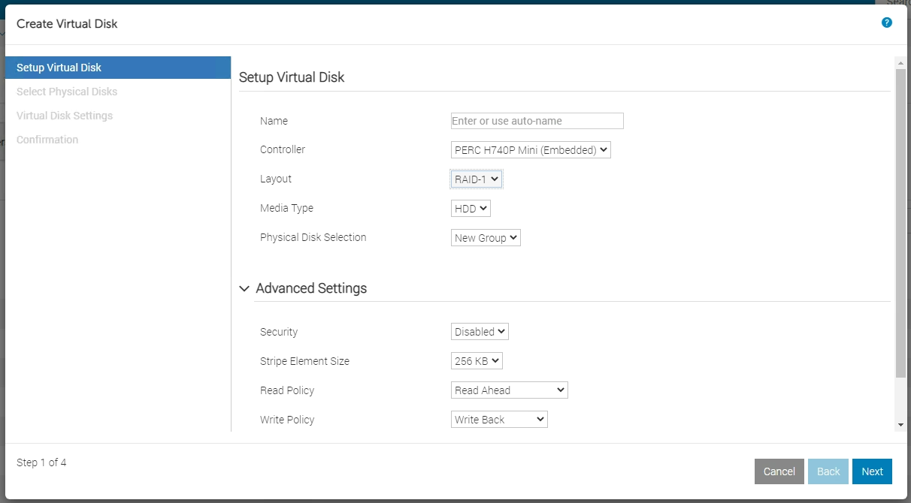The width and height of the screenshot is (911, 503).
Task: Open the Physical Disk Selection dropdown
Action: 486,237
